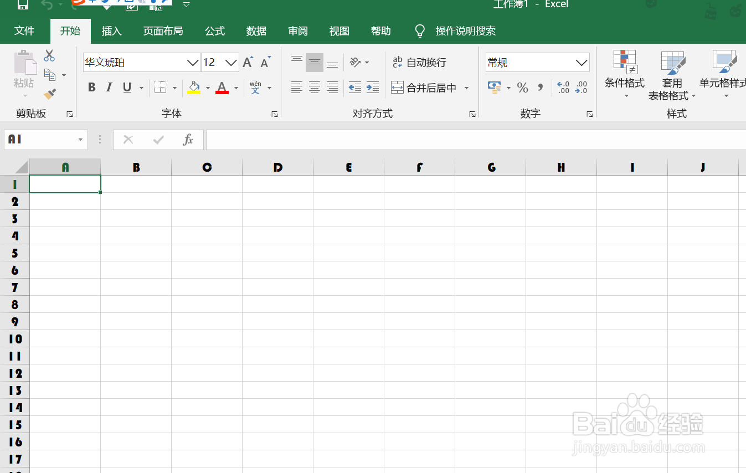Click the Paste clipboard icon

24,63
